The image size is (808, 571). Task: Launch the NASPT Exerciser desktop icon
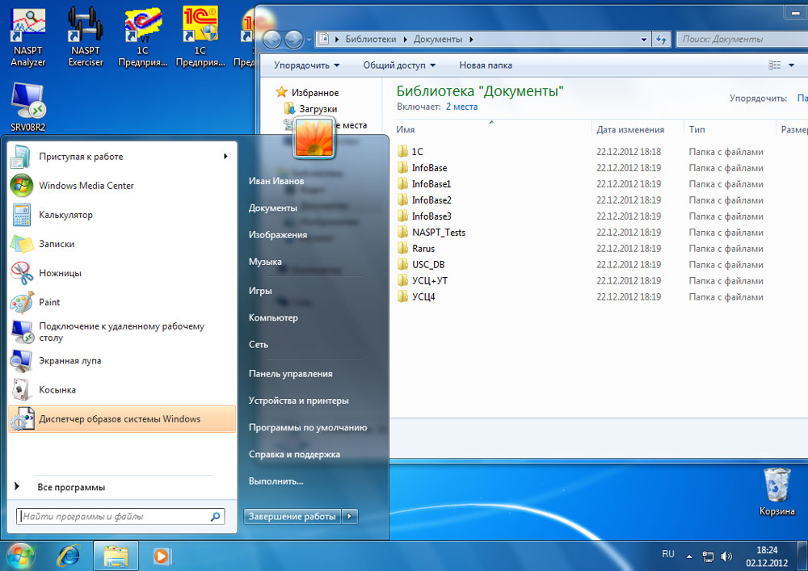tap(85, 36)
